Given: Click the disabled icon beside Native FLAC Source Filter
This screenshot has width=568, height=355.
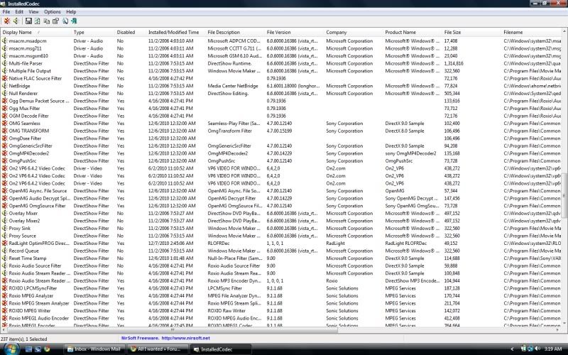Looking at the screenshot, I should (5, 78).
